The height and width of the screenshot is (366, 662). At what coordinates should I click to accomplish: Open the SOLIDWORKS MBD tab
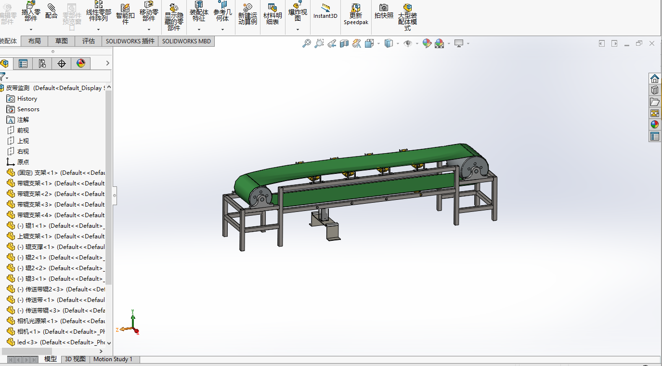(x=186, y=41)
